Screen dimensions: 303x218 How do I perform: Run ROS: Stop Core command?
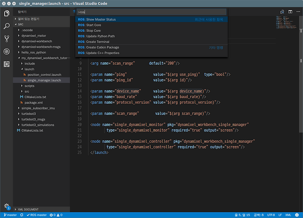151,31
